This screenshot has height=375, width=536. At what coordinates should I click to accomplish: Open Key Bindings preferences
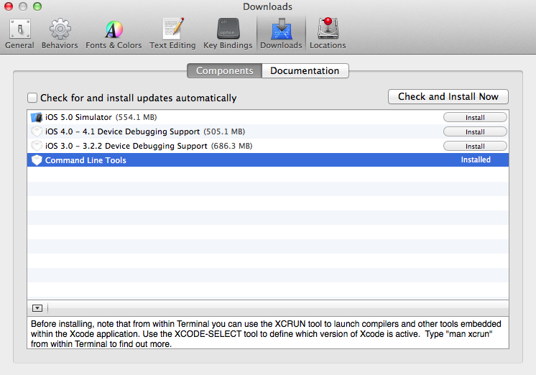[x=228, y=34]
